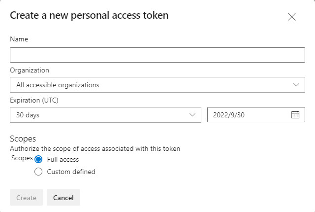Screen dimensions: 315x212
Task: Click the Organization dropdown chevron arrow
Action: point(296,85)
